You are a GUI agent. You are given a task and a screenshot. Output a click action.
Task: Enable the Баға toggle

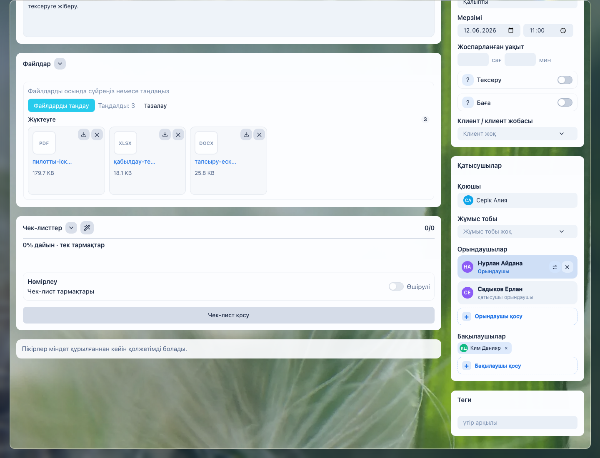click(x=565, y=102)
